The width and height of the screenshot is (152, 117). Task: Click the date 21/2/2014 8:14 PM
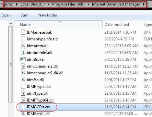click(x=120, y=107)
